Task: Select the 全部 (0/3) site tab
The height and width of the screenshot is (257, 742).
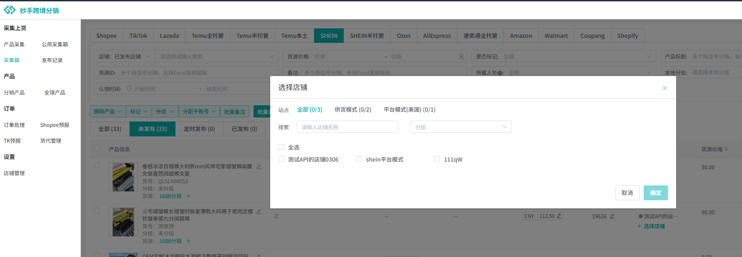Action: 309,109
